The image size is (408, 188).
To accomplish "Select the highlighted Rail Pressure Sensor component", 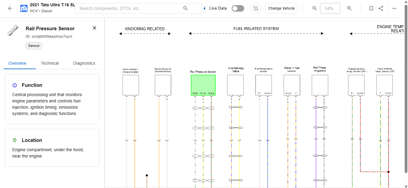I will (203, 85).
